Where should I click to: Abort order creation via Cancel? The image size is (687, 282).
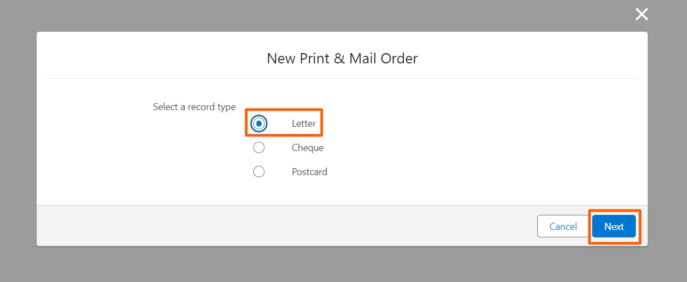pos(563,226)
